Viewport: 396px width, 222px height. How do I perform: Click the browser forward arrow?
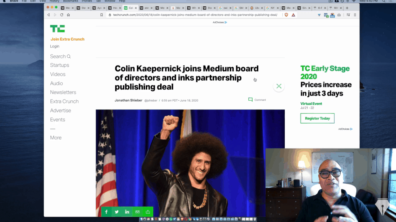[x=55, y=15]
